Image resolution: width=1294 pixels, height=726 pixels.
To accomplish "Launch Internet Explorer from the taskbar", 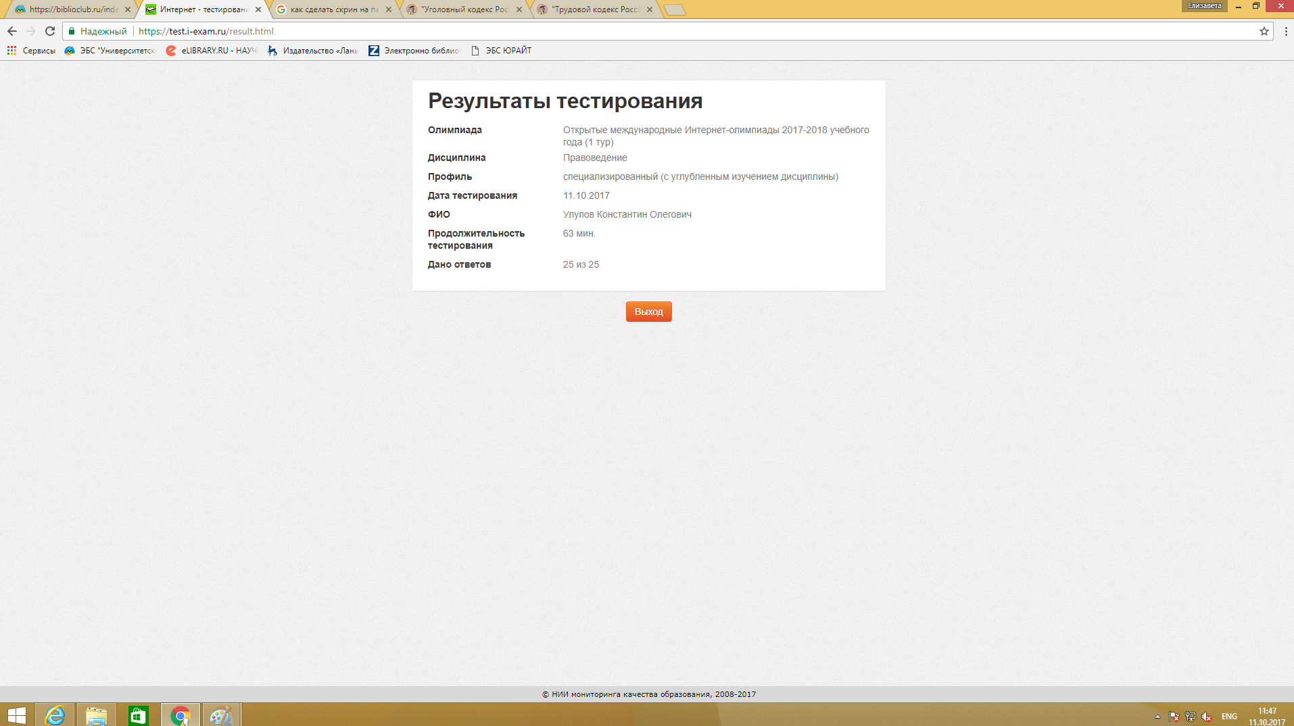I will [55, 715].
